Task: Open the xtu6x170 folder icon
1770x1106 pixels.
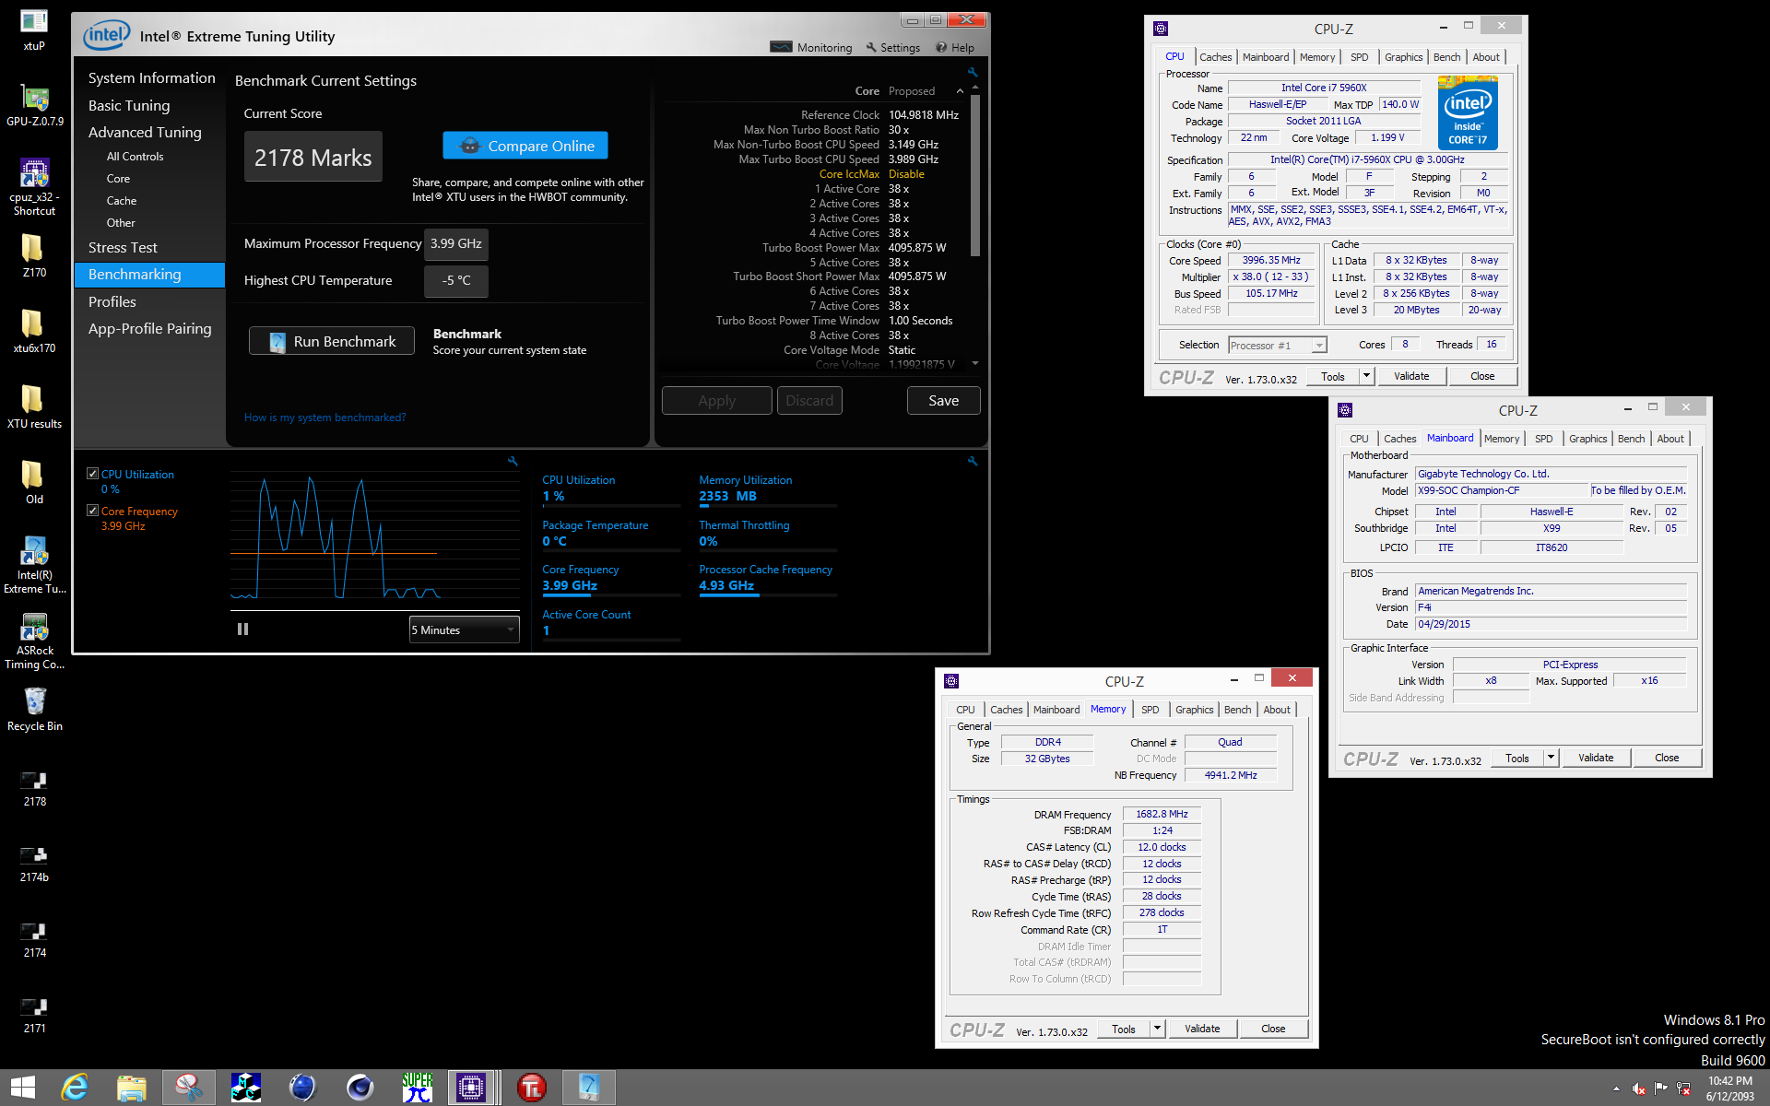Action: click(x=34, y=331)
